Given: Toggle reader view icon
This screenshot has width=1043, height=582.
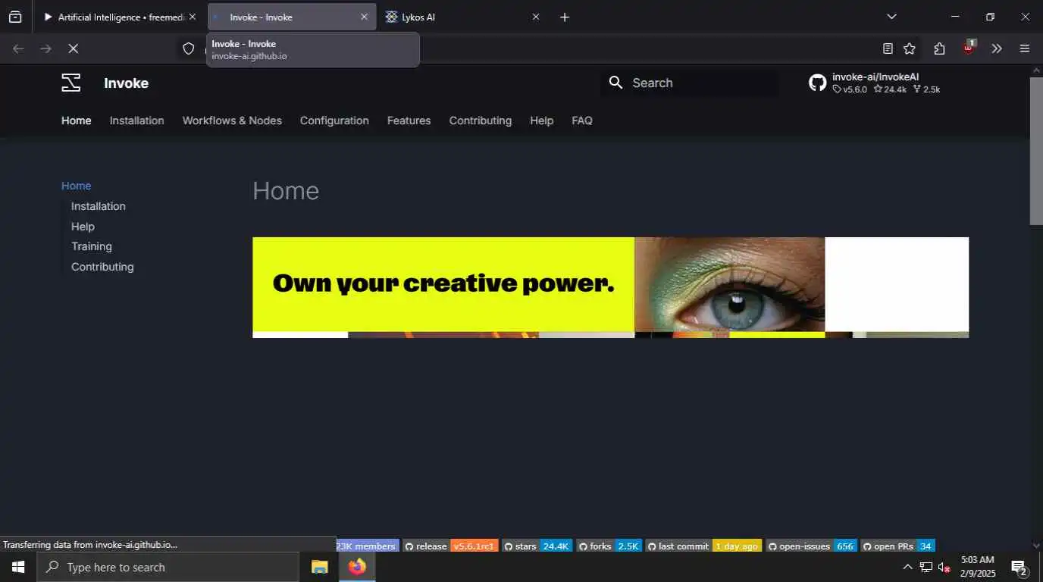Looking at the screenshot, I should click(888, 48).
